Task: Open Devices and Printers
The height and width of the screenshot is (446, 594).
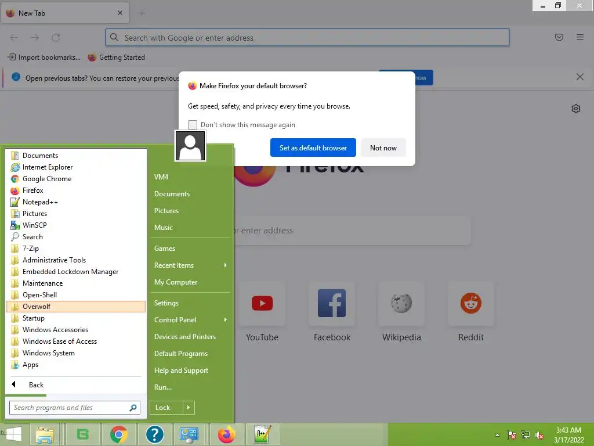Action: tap(190, 337)
